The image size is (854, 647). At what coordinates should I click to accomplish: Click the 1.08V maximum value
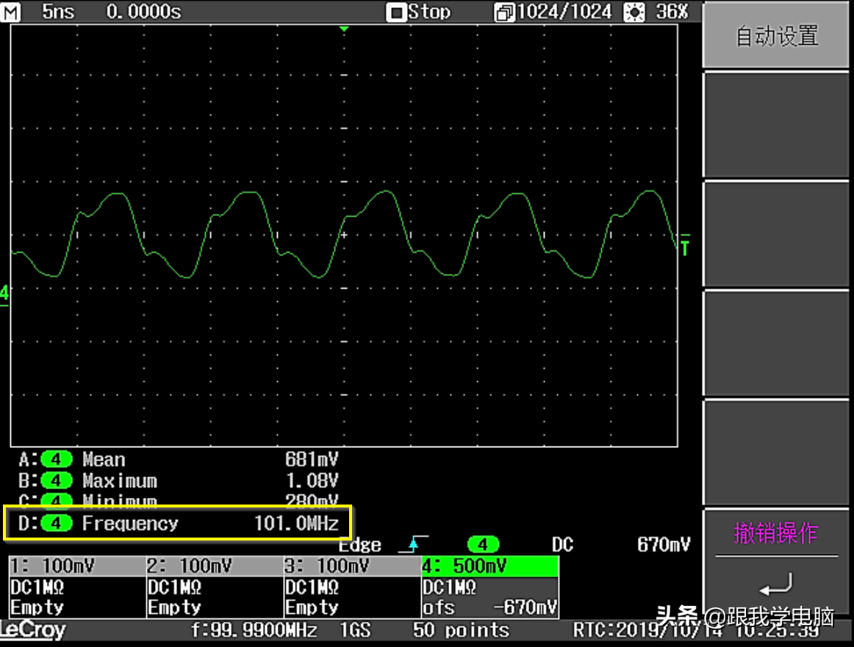tap(312, 480)
